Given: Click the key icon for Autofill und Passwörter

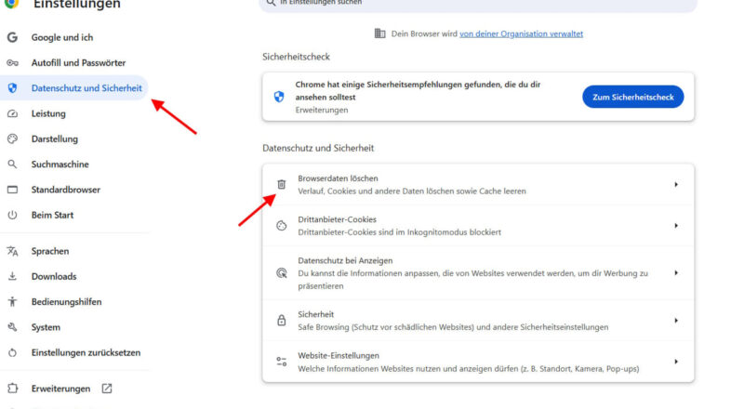Looking at the screenshot, I should pos(12,62).
